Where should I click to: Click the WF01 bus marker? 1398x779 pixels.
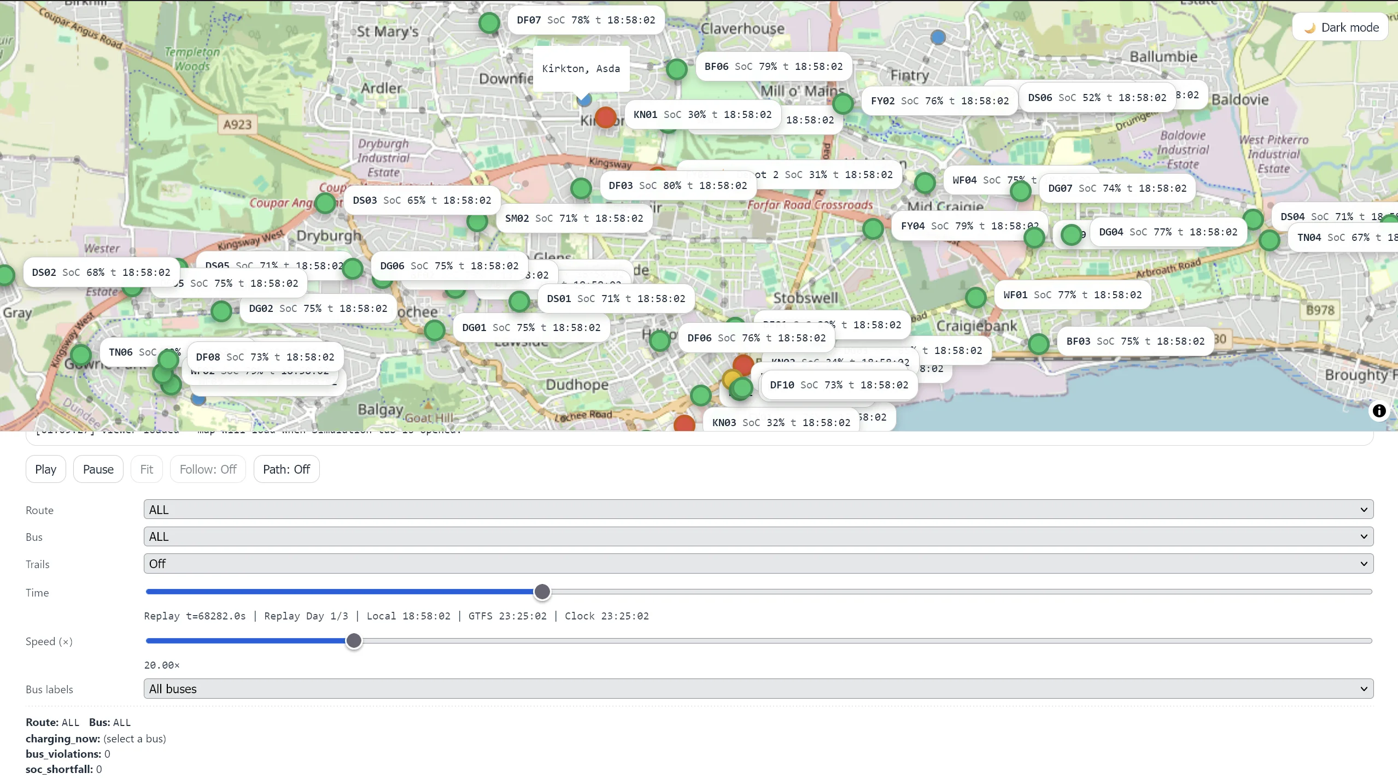click(x=976, y=298)
